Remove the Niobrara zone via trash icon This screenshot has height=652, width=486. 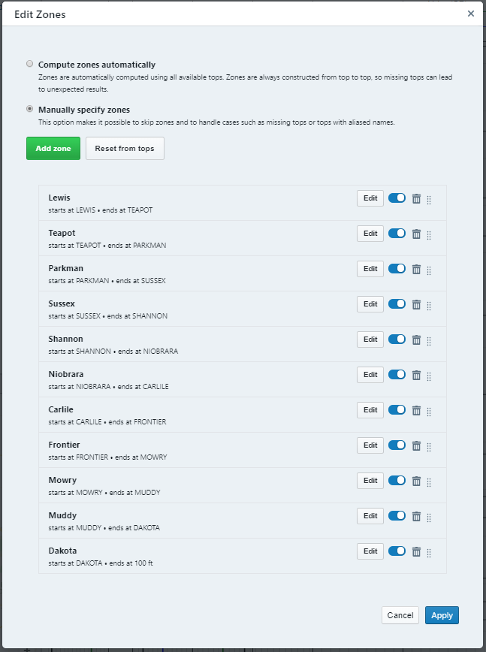click(x=416, y=375)
